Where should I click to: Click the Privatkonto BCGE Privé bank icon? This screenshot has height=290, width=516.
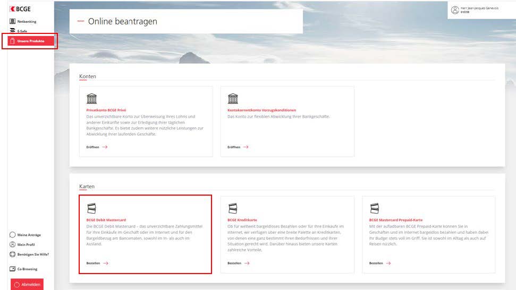(x=91, y=99)
